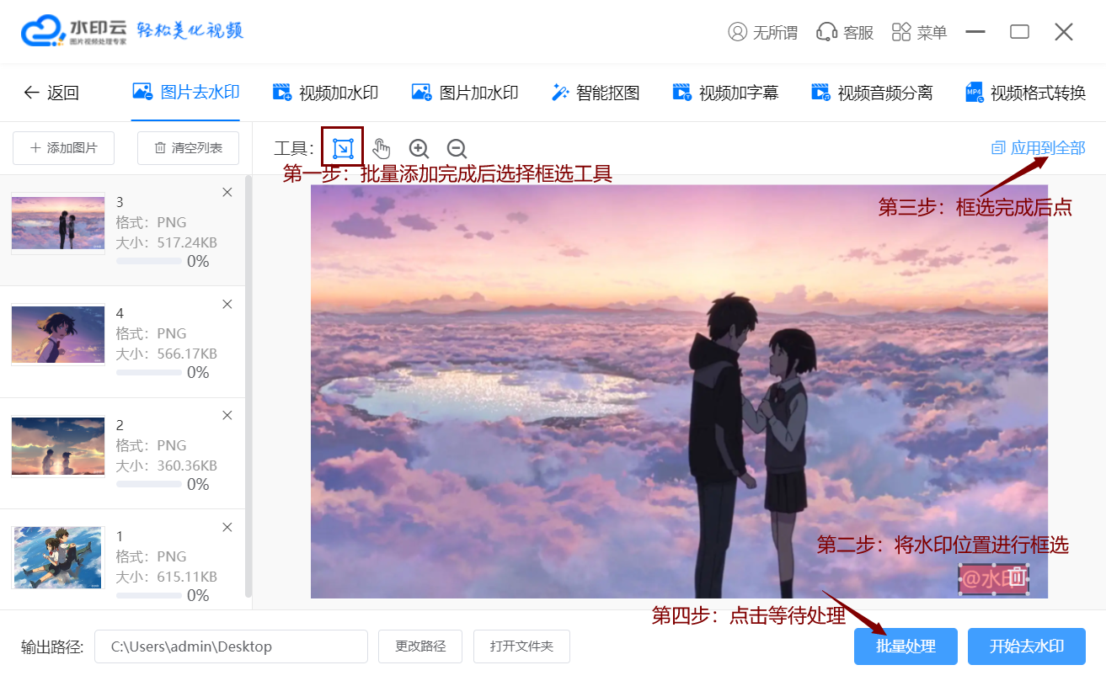Click the zoom in magnifier
This screenshot has width=1106, height=681.
pos(419,149)
